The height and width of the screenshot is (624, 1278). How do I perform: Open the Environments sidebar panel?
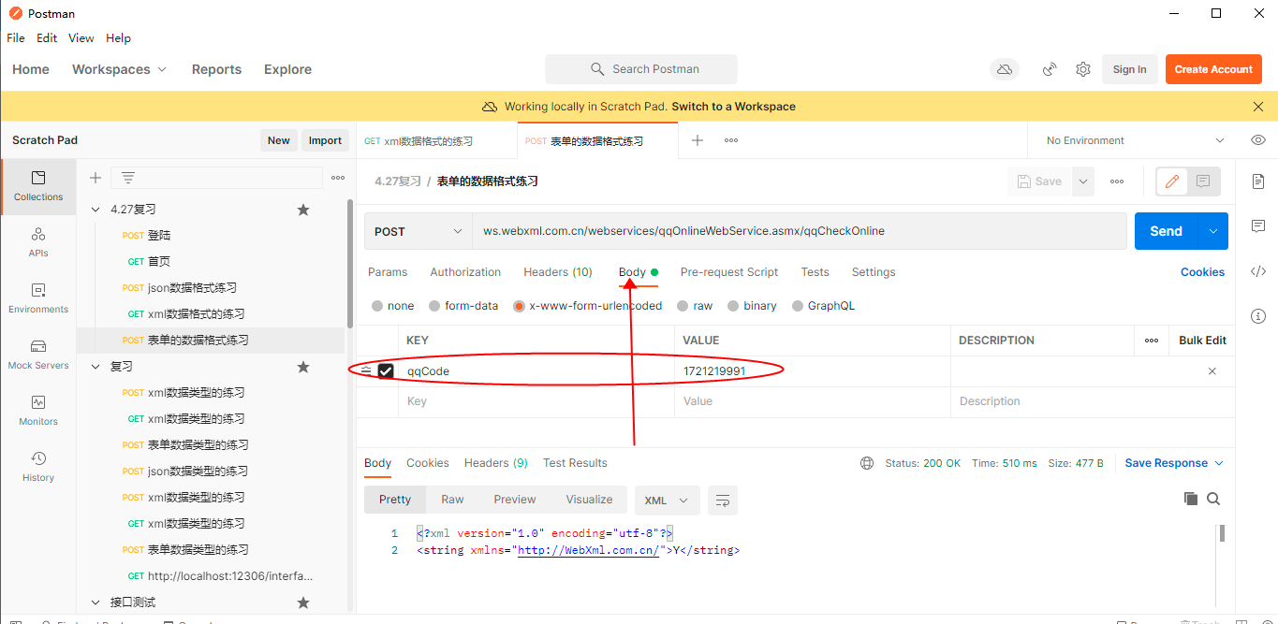(x=38, y=298)
